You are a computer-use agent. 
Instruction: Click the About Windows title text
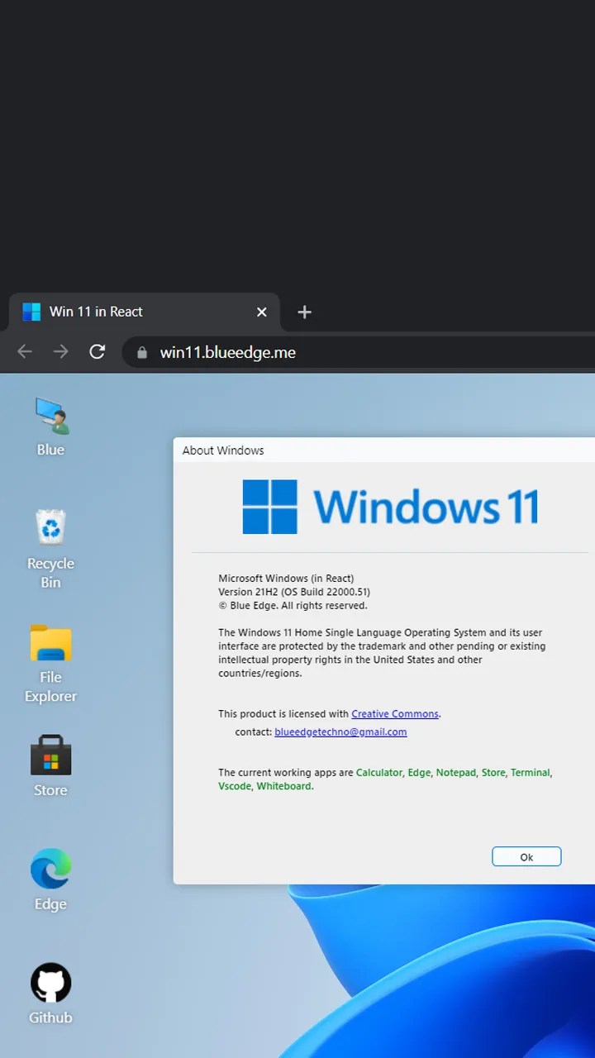(x=223, y=450)
